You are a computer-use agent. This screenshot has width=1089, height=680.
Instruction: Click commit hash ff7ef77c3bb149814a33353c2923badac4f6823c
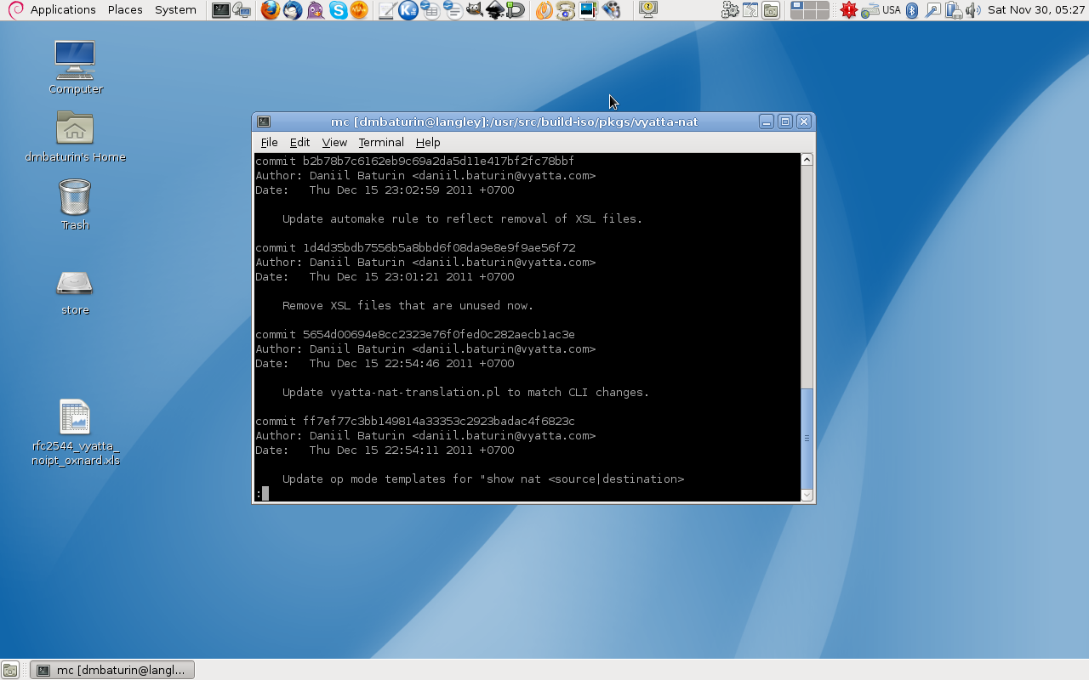tap(438, 421)
